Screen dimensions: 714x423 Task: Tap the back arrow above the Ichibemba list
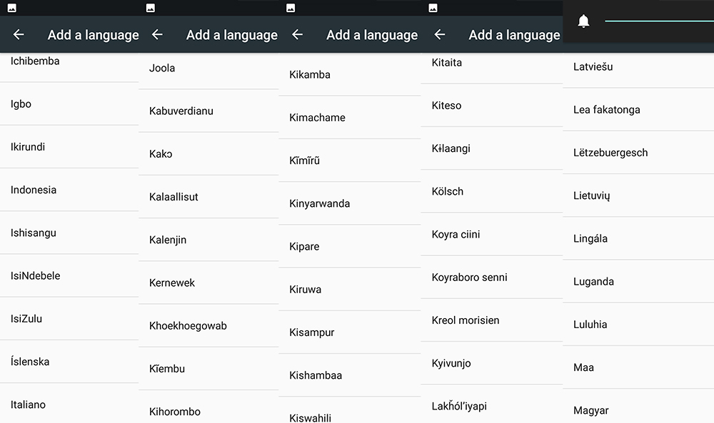tap(19, 35)
